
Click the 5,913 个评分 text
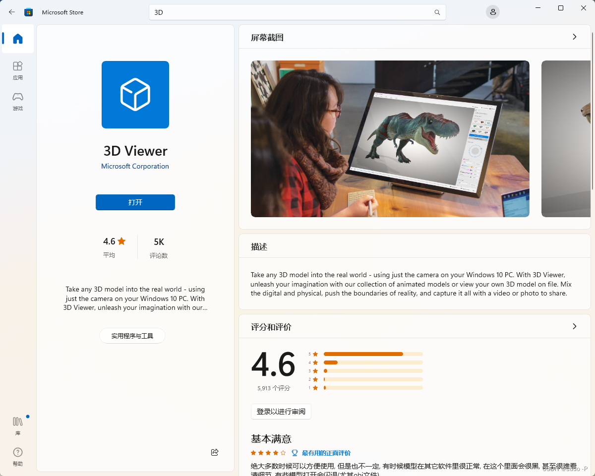coord(274,388)
